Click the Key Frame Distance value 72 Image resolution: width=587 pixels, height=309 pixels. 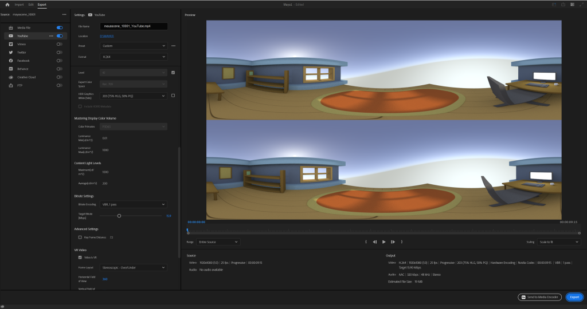(111, 237)
